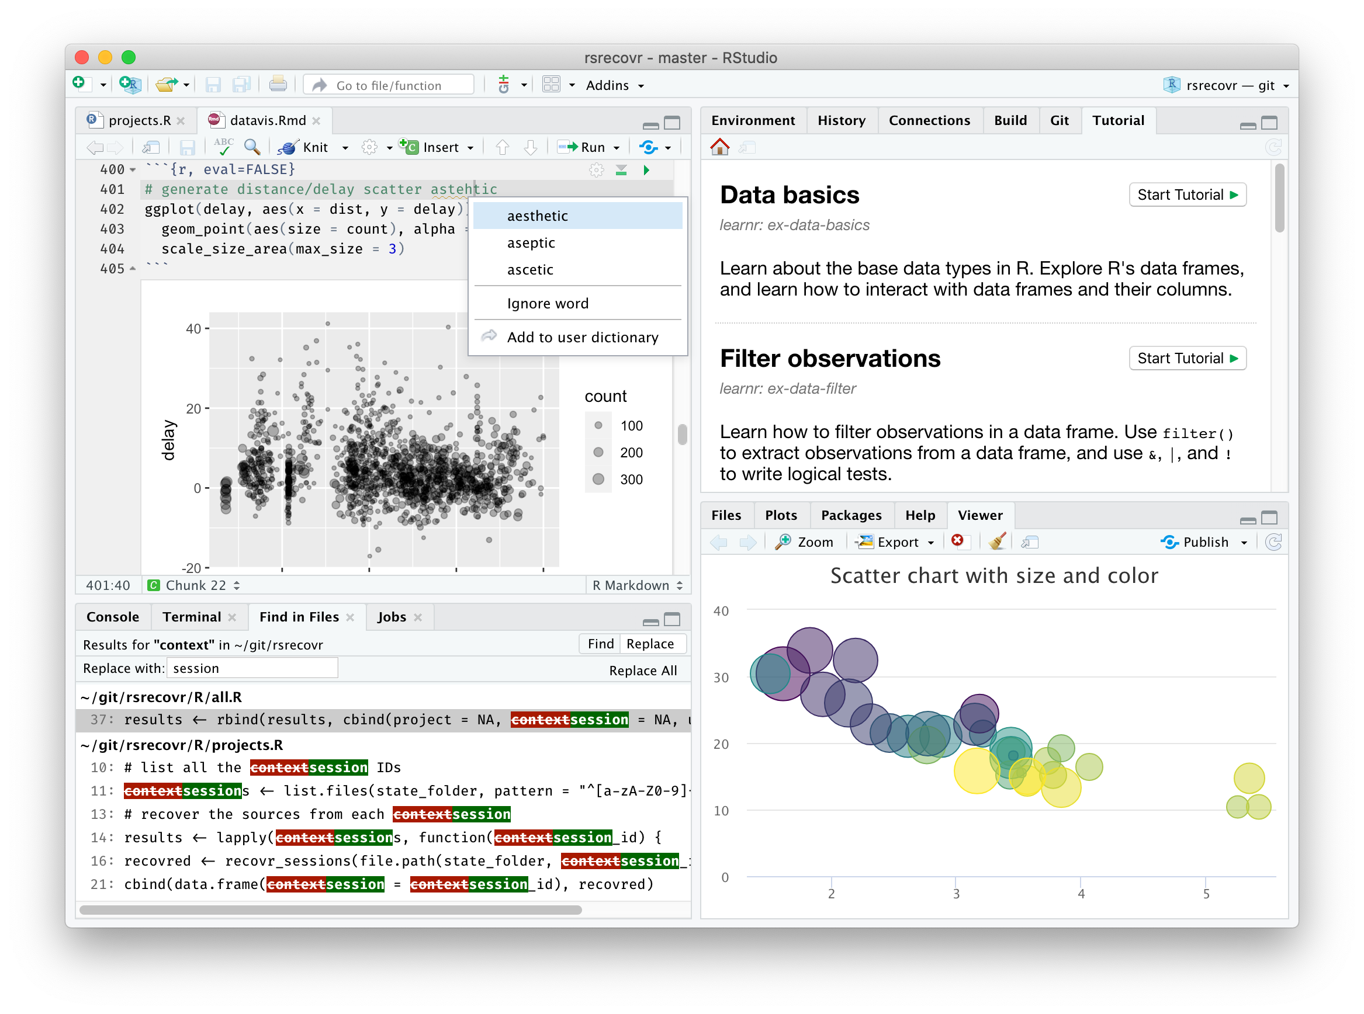
Task: Click the 'Replace with' session input field
Action: (252, 668)
